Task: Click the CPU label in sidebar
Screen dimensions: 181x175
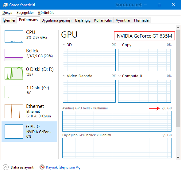Action: pos(31,32)
